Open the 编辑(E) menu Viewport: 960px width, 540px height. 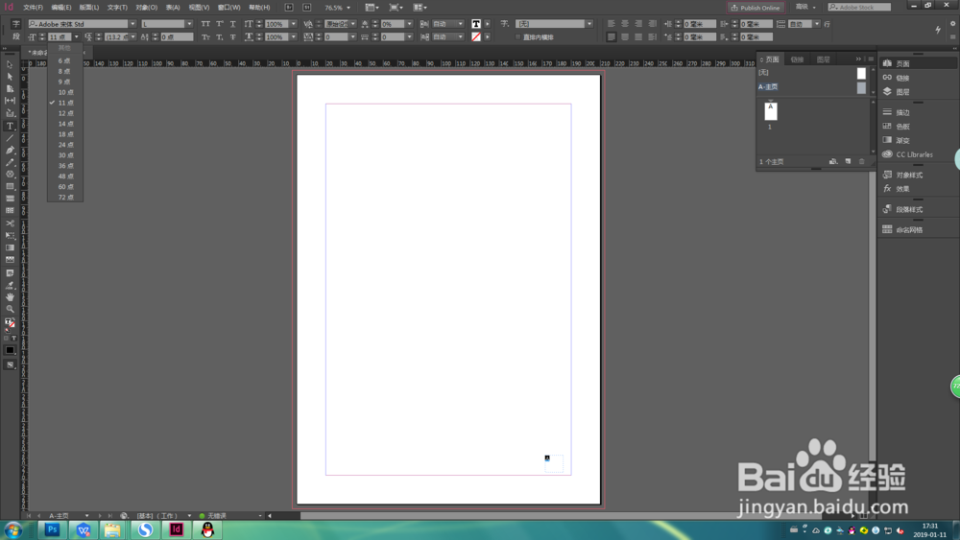(x=61, y=8)
